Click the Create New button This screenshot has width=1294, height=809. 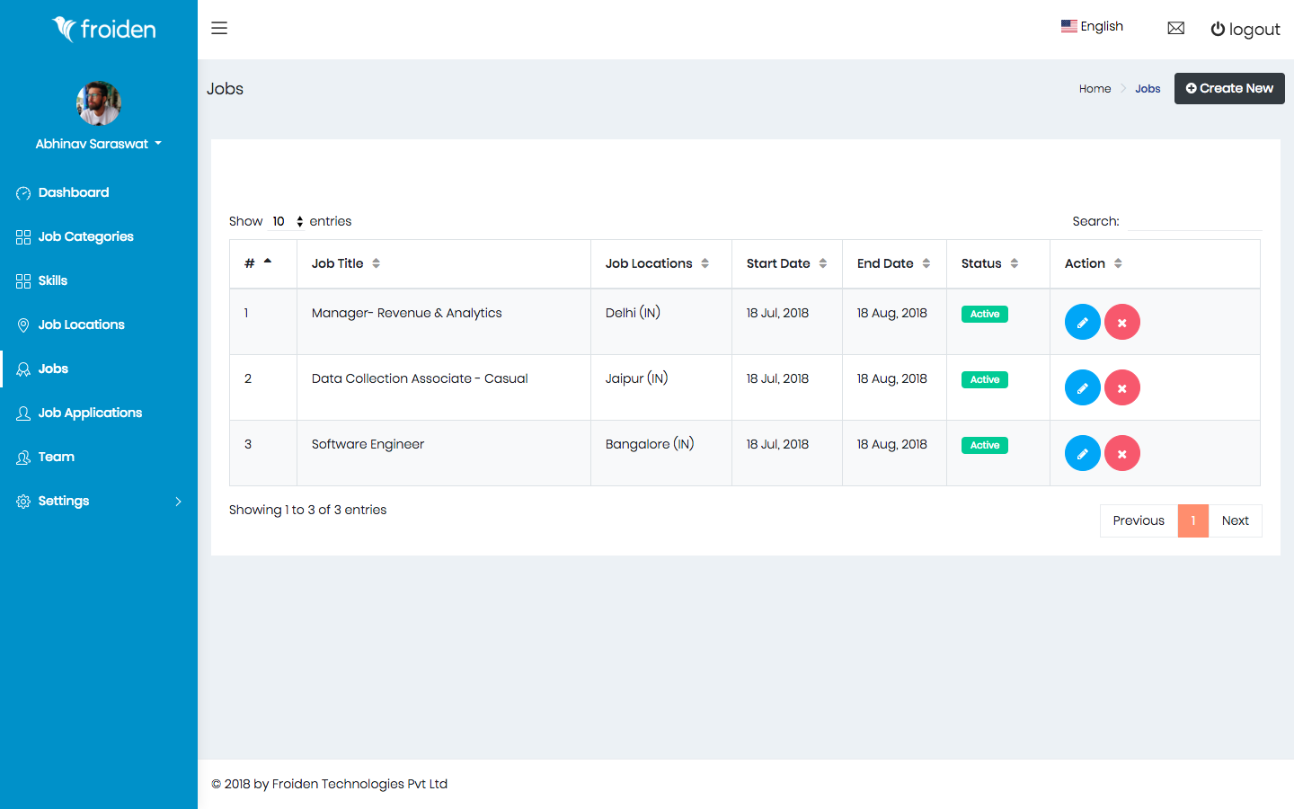[x=1228, y=88]
